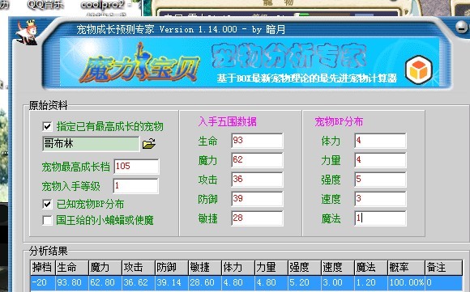Image resolution: width=470 pixels, height=292 pixels.
Task: Click the 强度 BP field showing 5
Action: (380, 180)
